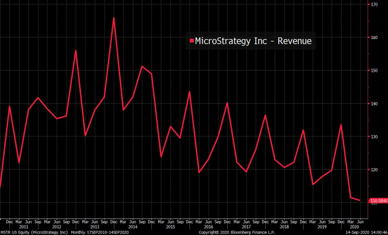This screenshot has height=235, width=388.
Task: Click the highest revenue peak near 166
Action: click(113, 17)
